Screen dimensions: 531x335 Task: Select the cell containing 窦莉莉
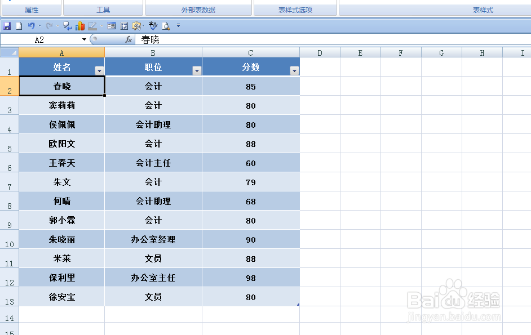[x=61, y=106]
